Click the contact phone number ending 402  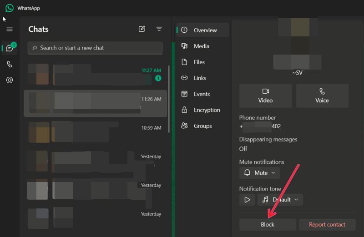pyautogui.click(x=260, y=126)
